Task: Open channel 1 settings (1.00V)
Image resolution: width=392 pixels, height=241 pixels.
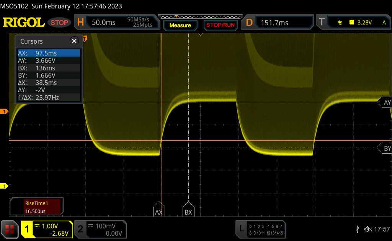Action: pyautogui.click(x=47, y=229)
